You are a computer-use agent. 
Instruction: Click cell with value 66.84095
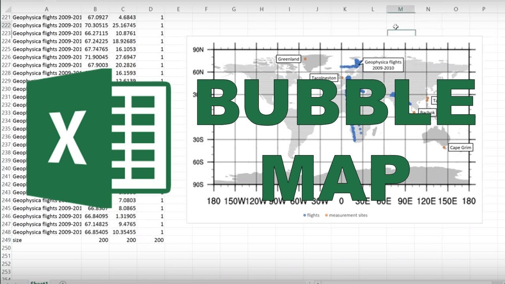[95, 216]
